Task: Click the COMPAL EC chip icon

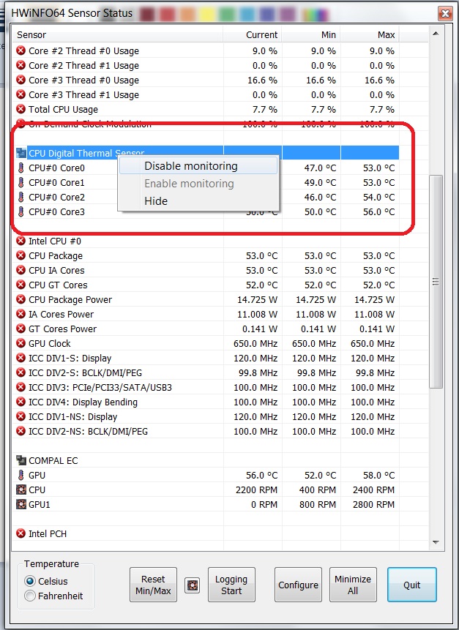Action: [21, 460]
